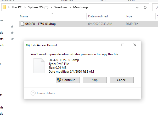Cancel the file copy operation

[x=122, y=80]
